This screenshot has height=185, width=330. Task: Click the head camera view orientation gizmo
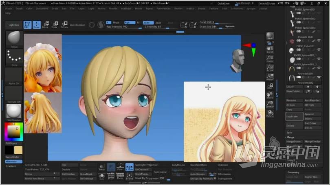pos(238,61)
